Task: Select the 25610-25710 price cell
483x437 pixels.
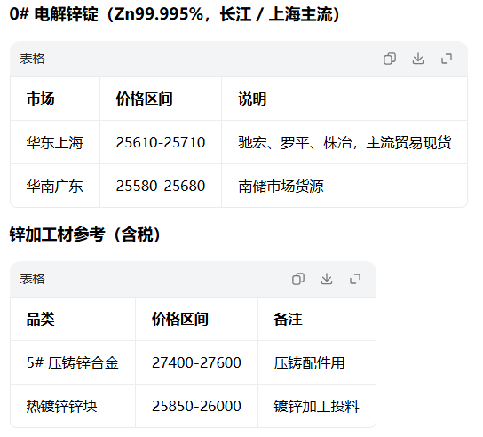Action: point(161,143)
